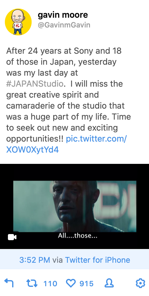
Task: Open the @GavinmGavin handle
Action: 64,25
